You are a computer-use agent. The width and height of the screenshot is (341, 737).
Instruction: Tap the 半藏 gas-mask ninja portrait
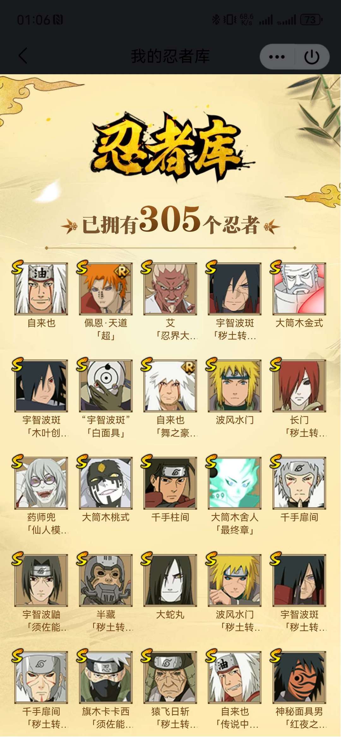[x=105, y=580]
